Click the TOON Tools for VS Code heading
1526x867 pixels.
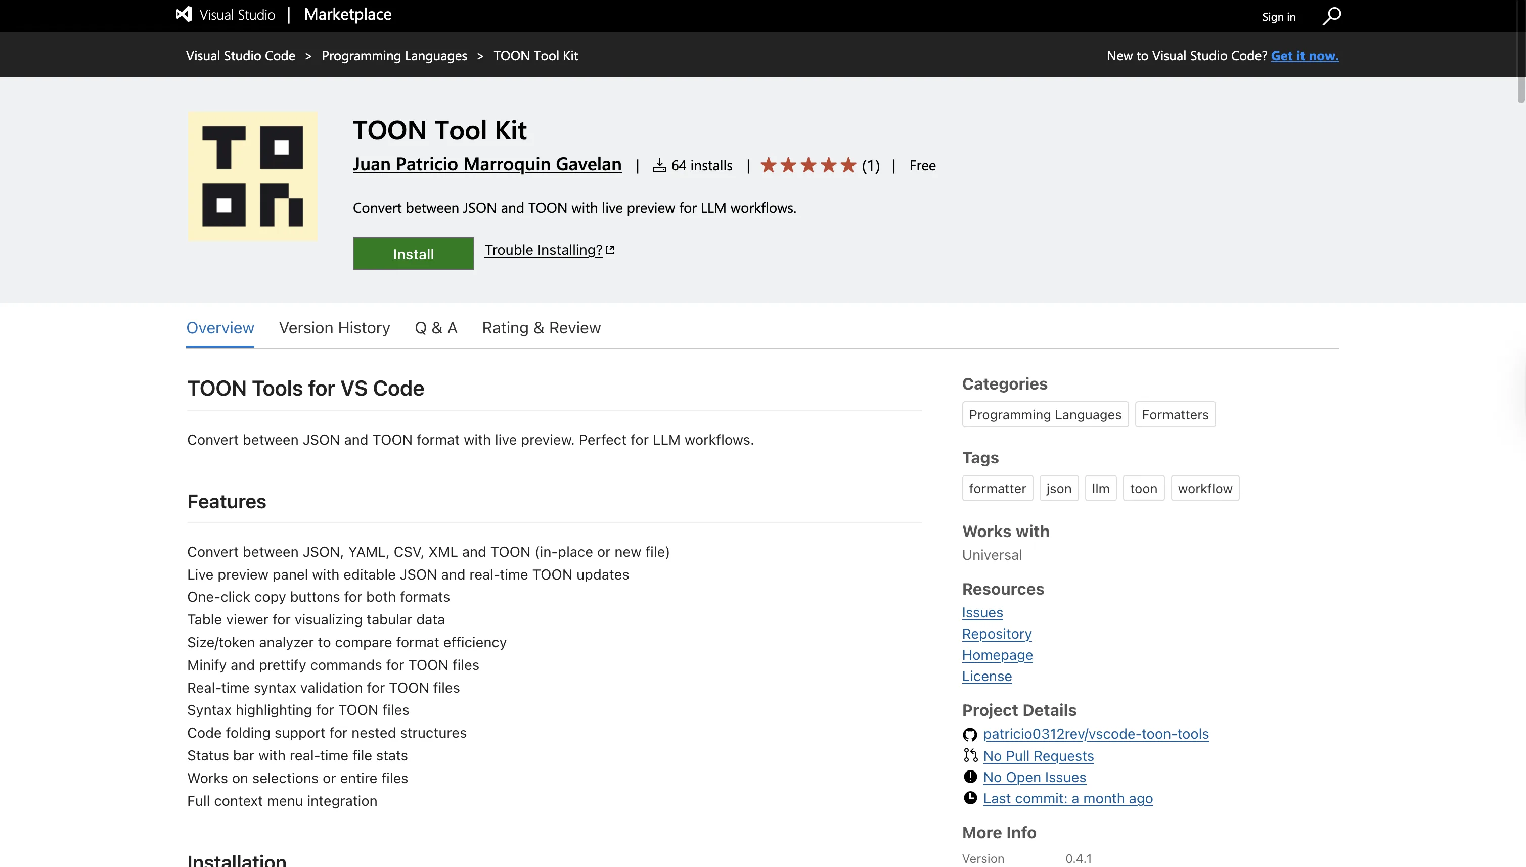tap(306, 388)
